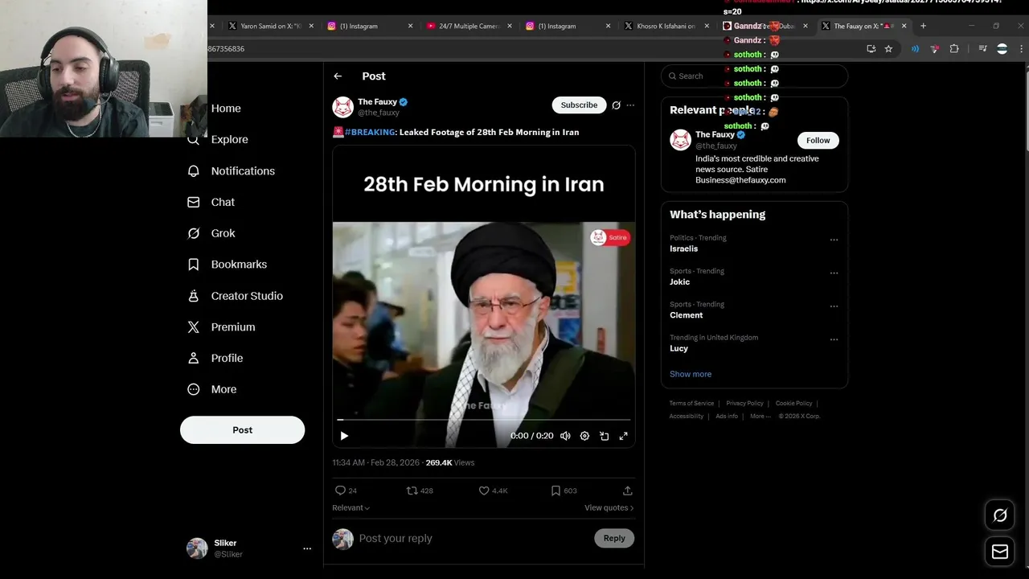Open Jokic trending topic
This screenshot has width=1029, height=579.
(679, 281)
